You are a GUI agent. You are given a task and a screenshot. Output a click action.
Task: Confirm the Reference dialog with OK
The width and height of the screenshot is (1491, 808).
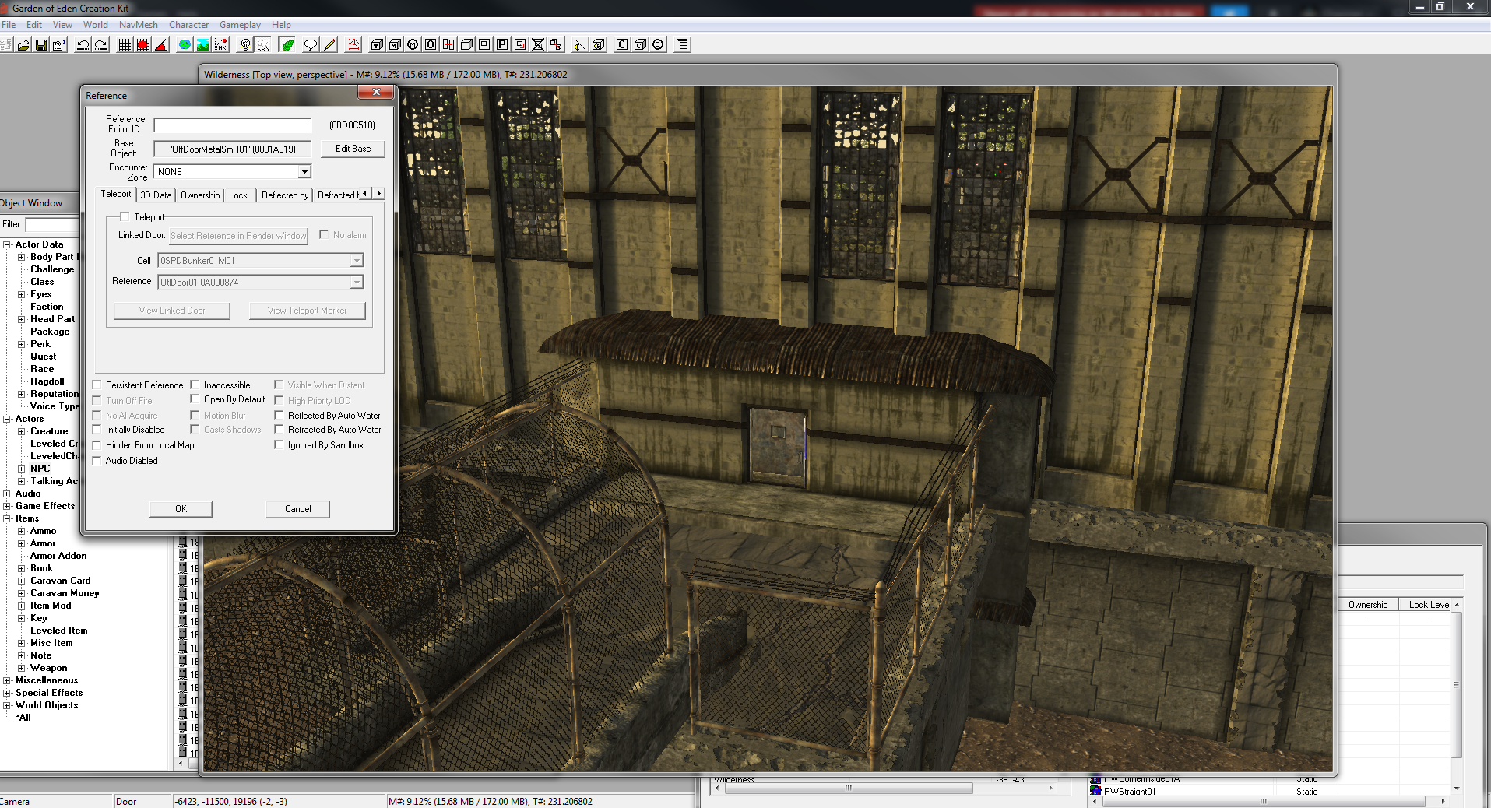coord(181,509)
